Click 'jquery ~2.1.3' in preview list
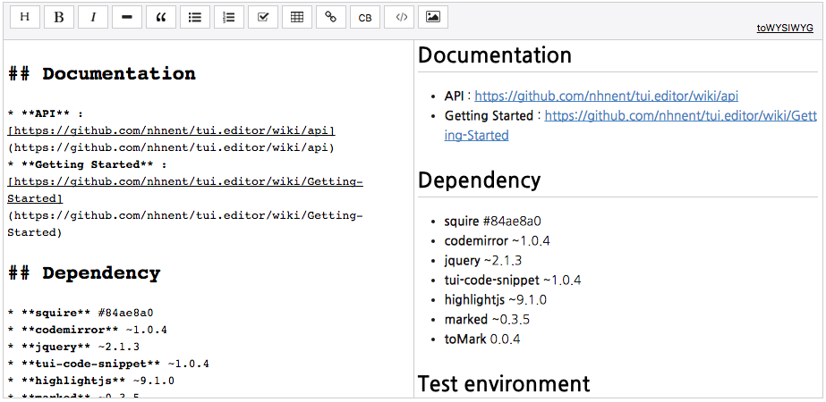Viewport: 826px width, 402px height. point(483,261)
